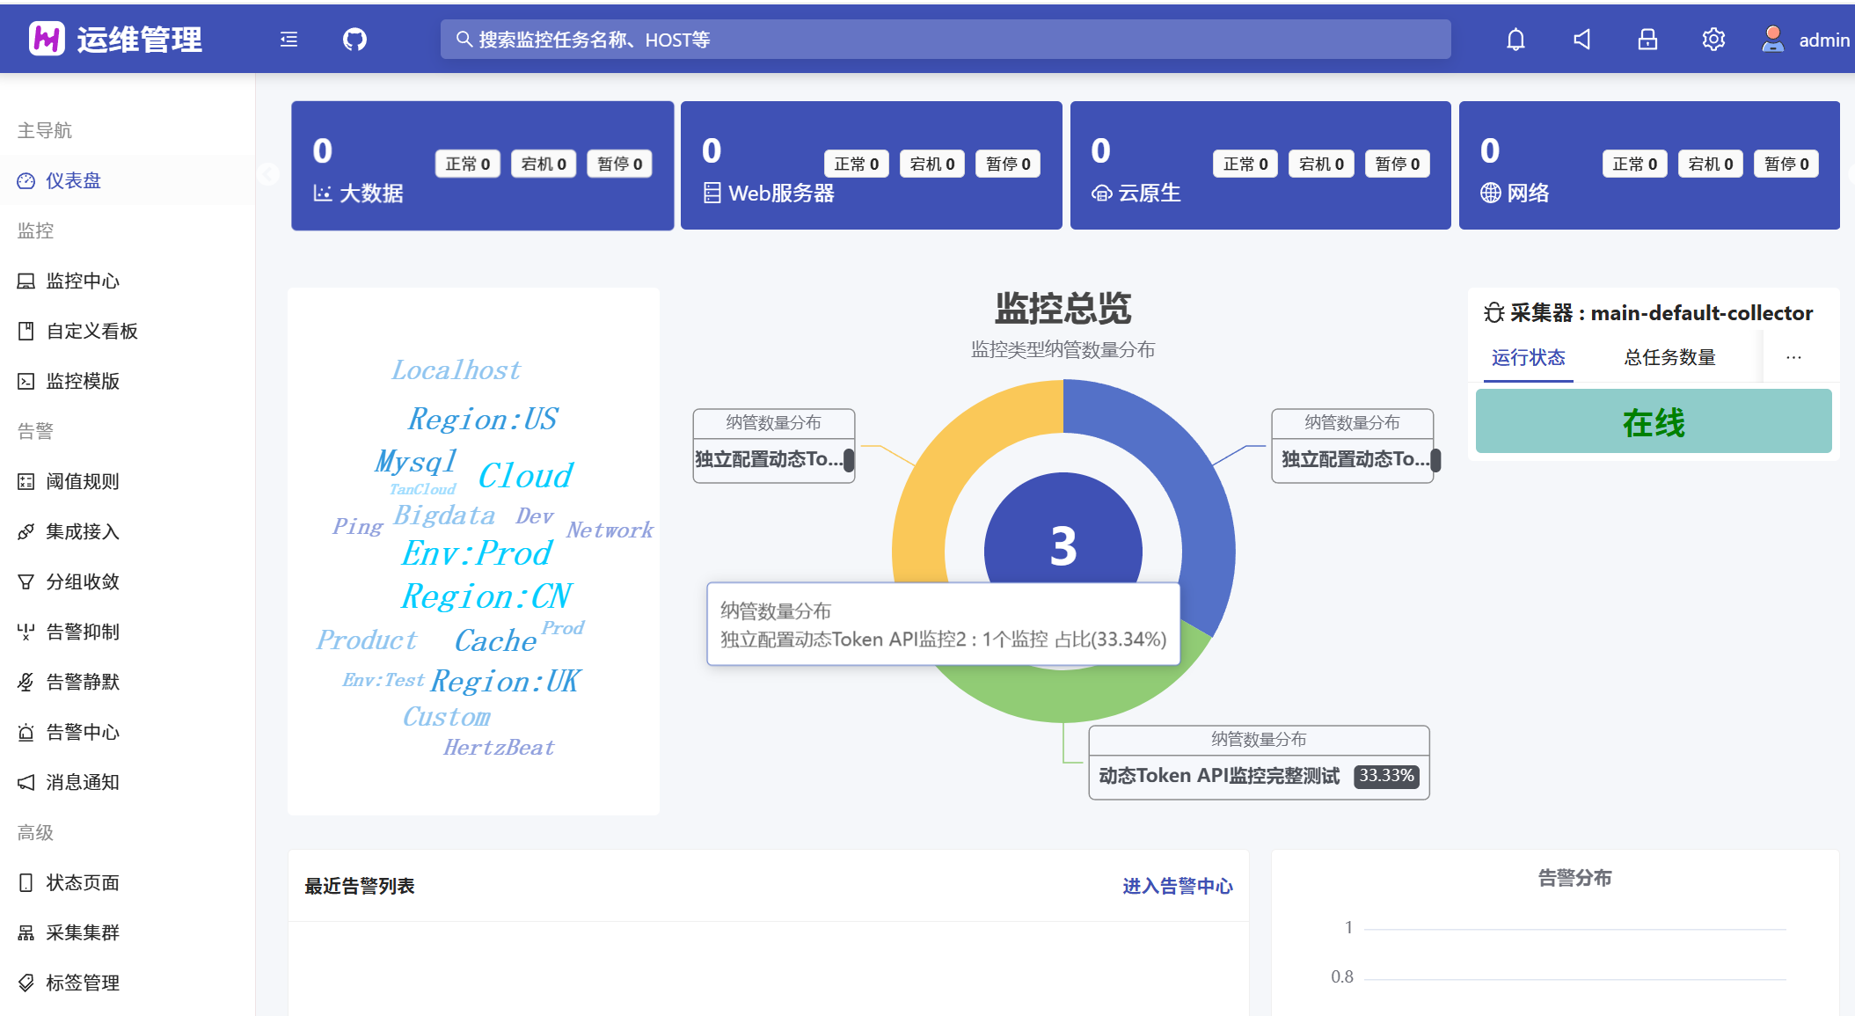Click the 进入告警中心 link

[x=1177, y=886]
